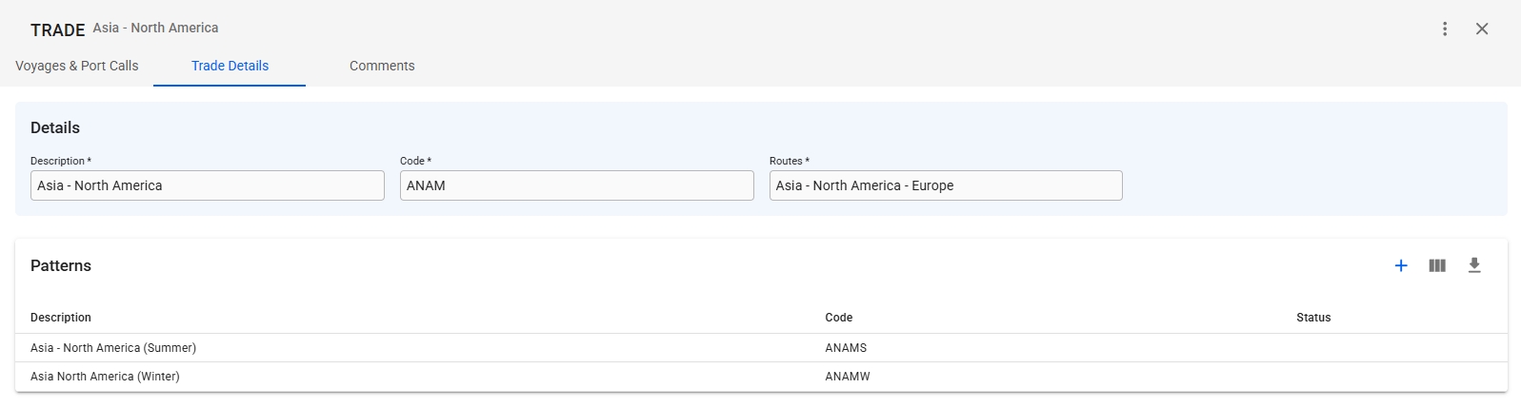Click the Status column header
The height and width of the screenshot is (408, 1521).
[1313, 318]
